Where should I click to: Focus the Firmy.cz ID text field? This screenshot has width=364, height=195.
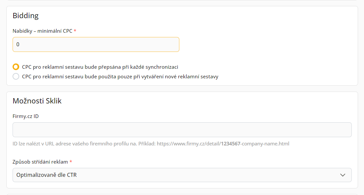[x=182, y=130]
